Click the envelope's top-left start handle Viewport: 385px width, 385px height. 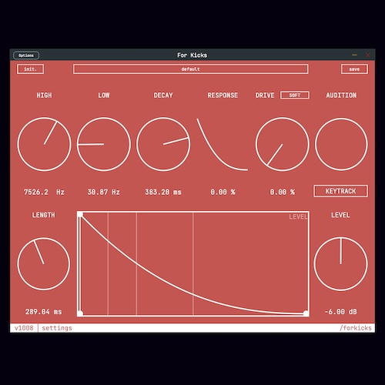[x=80, y=215]
